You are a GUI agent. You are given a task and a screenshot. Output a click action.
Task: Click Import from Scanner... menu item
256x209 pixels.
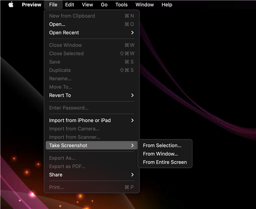(x=92, y=137)
